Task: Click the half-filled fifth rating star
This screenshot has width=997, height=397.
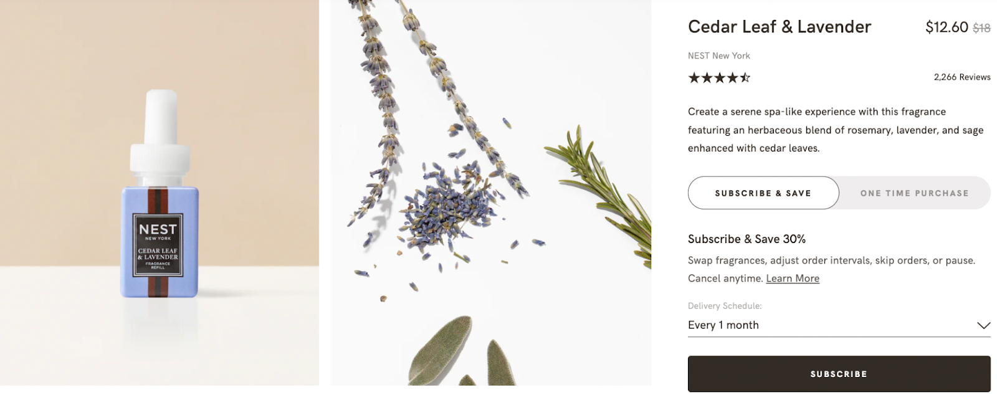Action: pyautogui.click(x=745, y=77)
